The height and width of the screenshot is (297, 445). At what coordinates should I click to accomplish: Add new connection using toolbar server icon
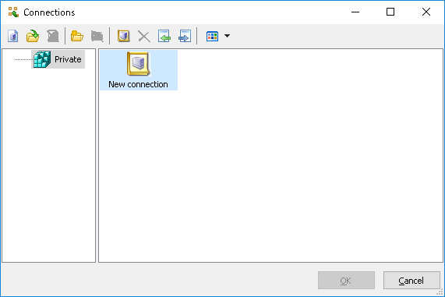click(124, 36)
